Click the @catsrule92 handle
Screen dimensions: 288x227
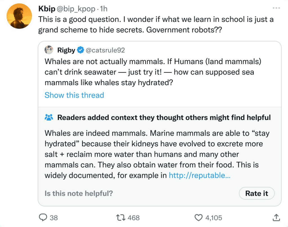point(105,50)
